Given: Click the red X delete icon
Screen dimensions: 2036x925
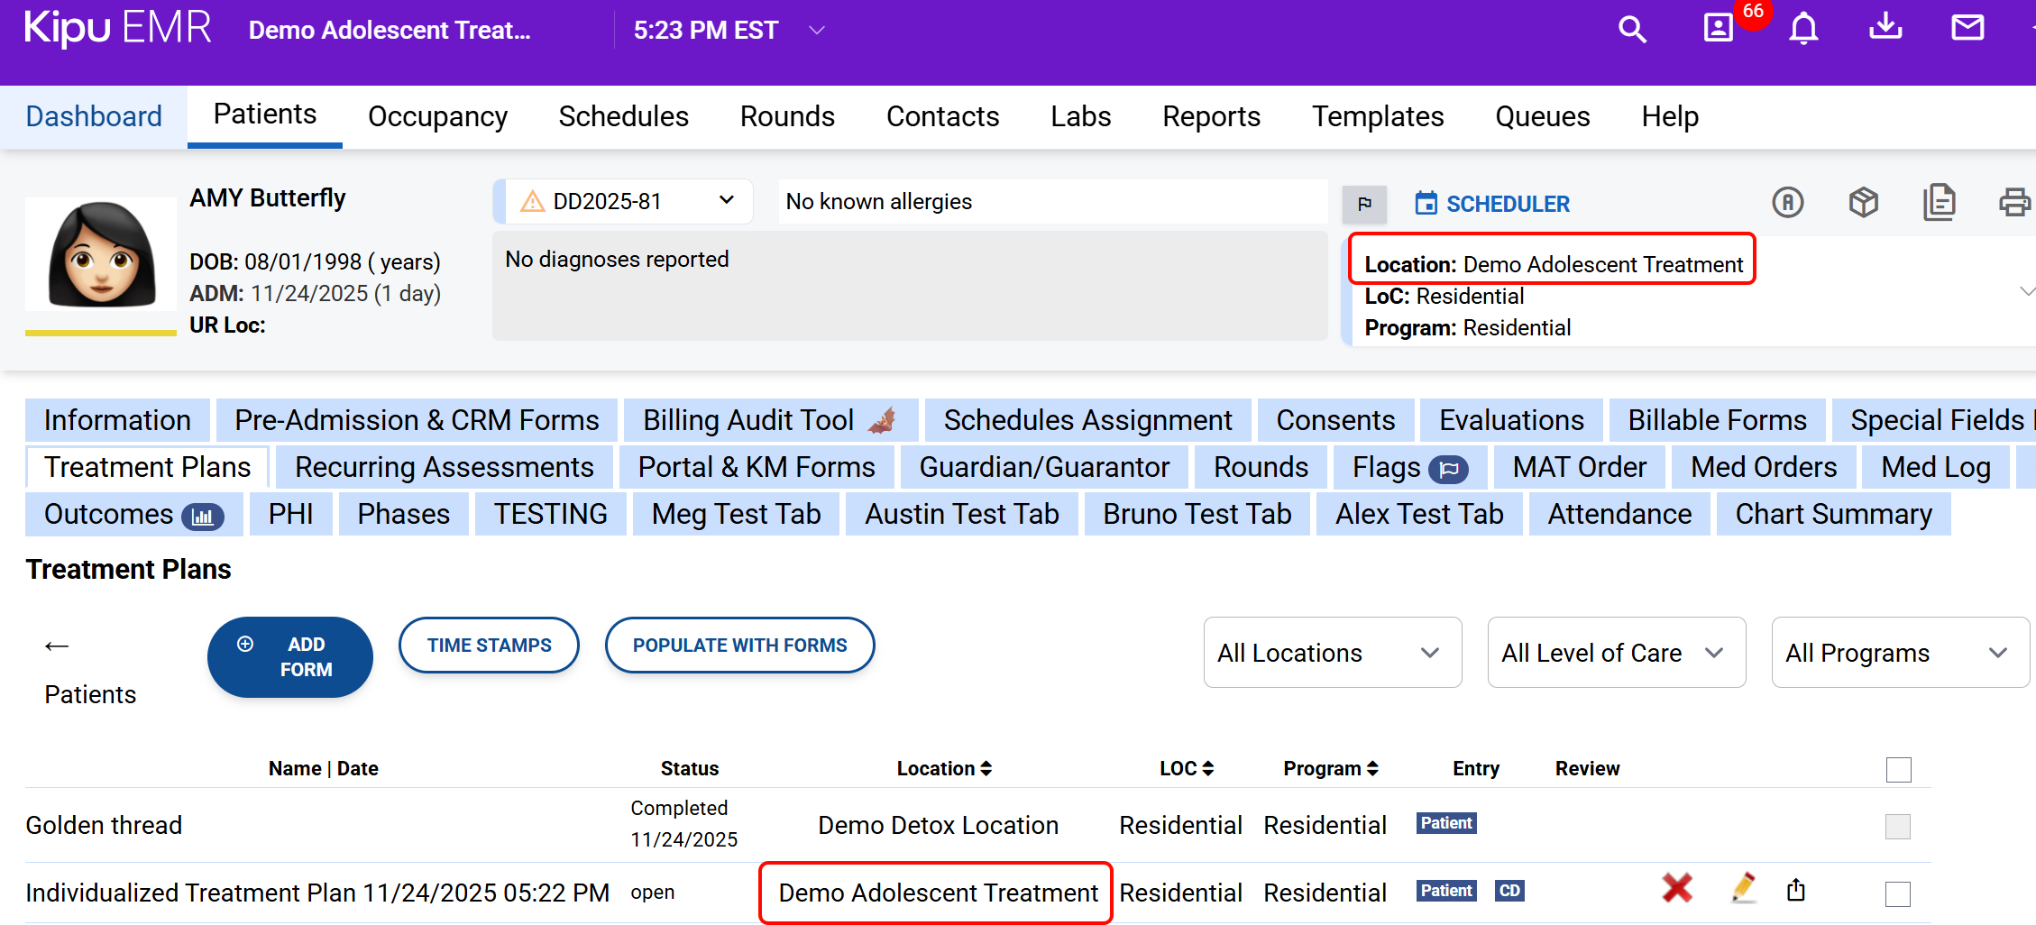Looking at the screenshot, I should [1677, 889].
